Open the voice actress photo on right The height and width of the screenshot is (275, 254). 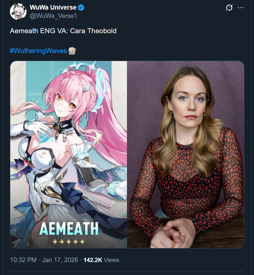coord(185,155)
